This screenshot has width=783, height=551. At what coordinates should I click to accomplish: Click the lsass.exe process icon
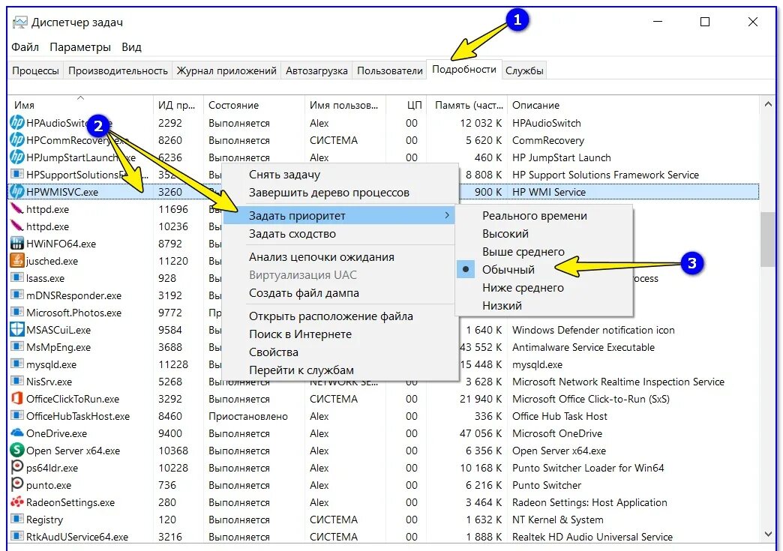17,278
